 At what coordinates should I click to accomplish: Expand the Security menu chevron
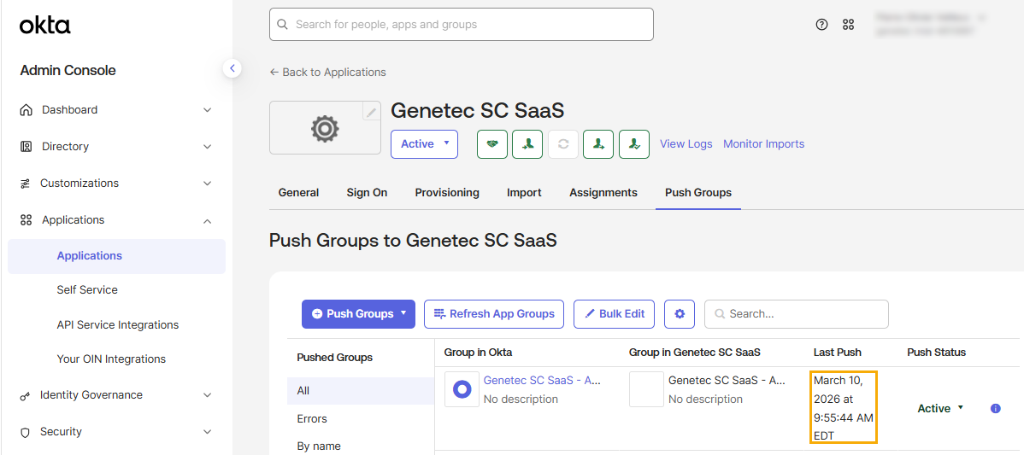207,432
